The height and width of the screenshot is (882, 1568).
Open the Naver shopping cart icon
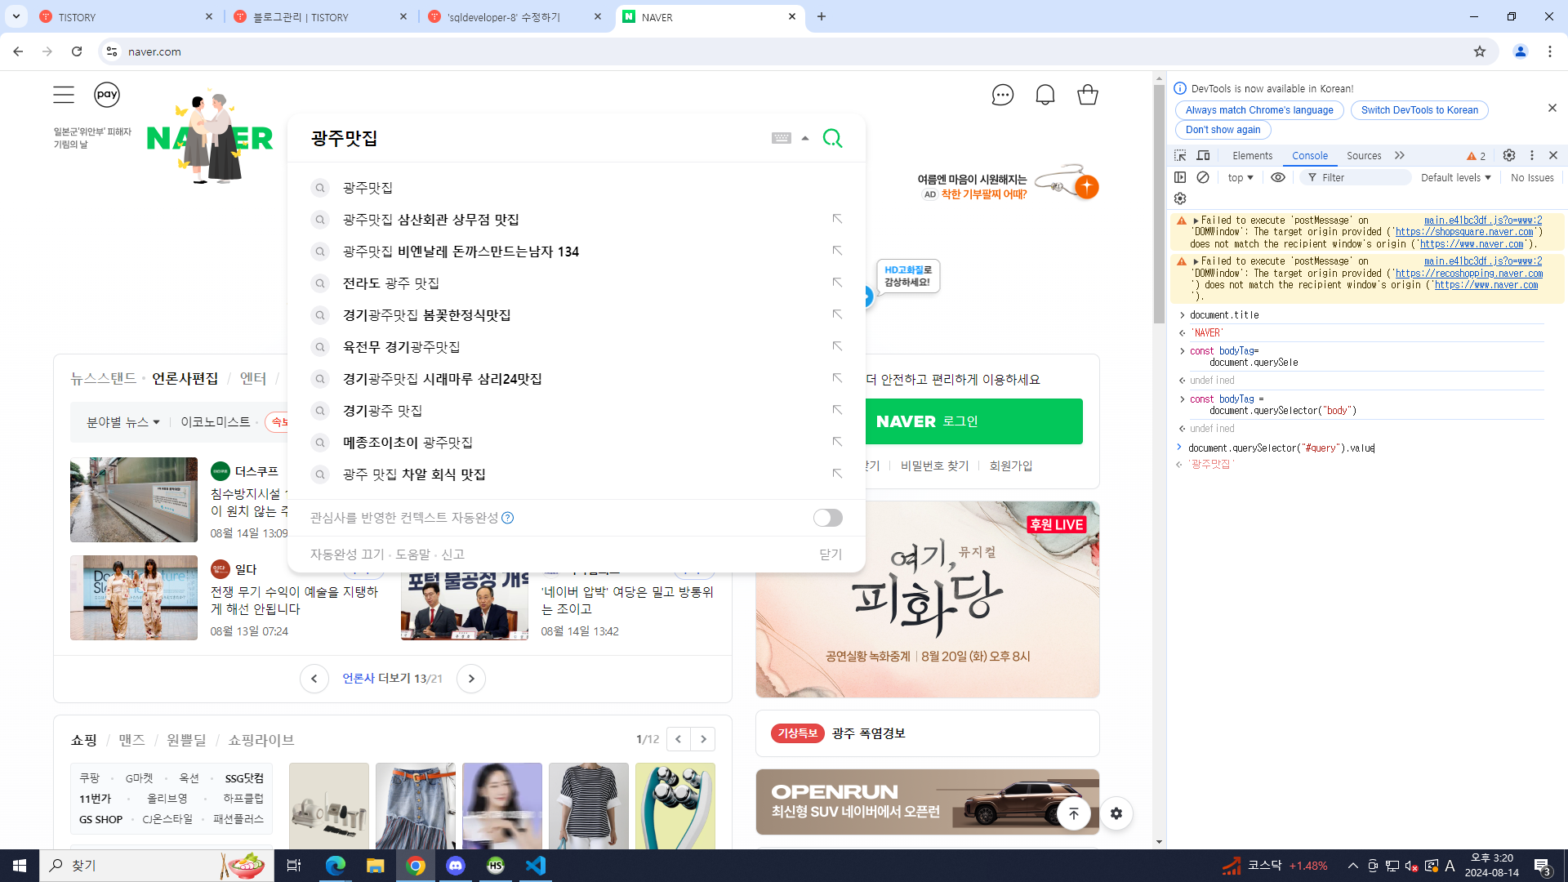(x=1088, y=95)
